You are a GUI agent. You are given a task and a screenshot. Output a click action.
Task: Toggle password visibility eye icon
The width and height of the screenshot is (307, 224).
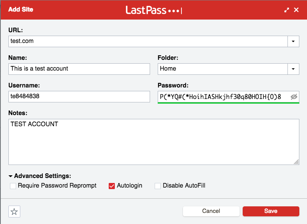(294, 97)
